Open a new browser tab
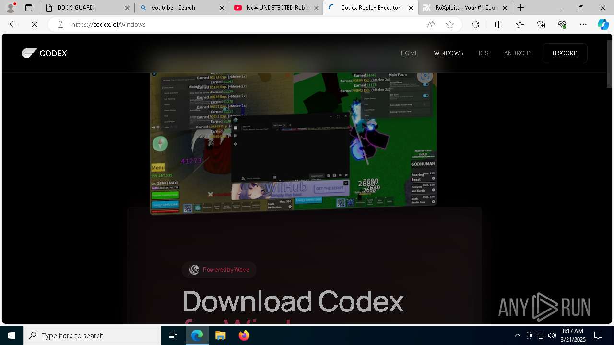The width and height of the screenshot is (614, 345). click(x=520, y=8)
